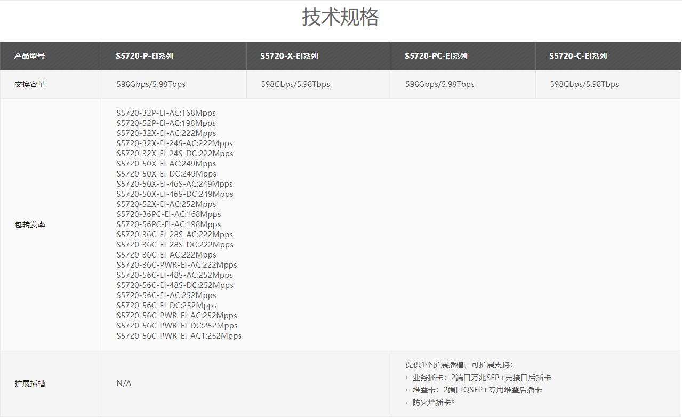The height and width of the screenshot is (417, 682).
Task: Click the S5720-50X-EI-AC:249Mpps line
Action: coord(166,164)
